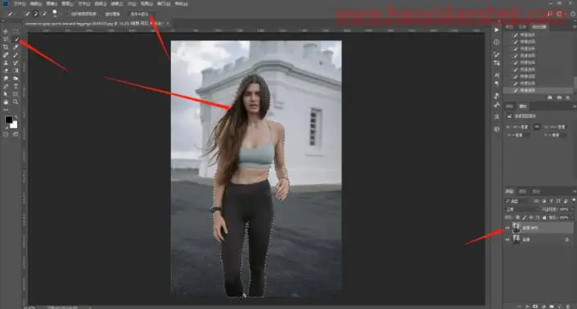Select the highlighted Quick Selection tool
The width and height of the screenshot is (577, 309).
(16, 39)
